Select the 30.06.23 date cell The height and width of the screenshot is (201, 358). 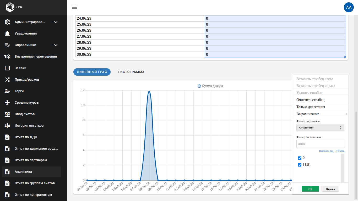pos(140,54)
